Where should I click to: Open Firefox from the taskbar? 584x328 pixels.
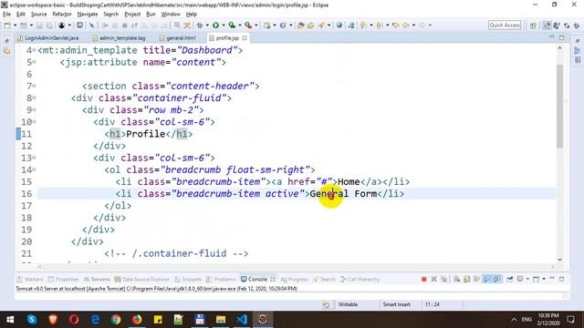[137, 320]
